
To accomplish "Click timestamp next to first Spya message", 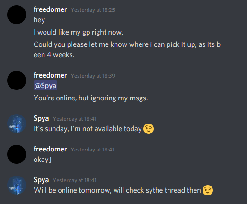I will (75, 119).
